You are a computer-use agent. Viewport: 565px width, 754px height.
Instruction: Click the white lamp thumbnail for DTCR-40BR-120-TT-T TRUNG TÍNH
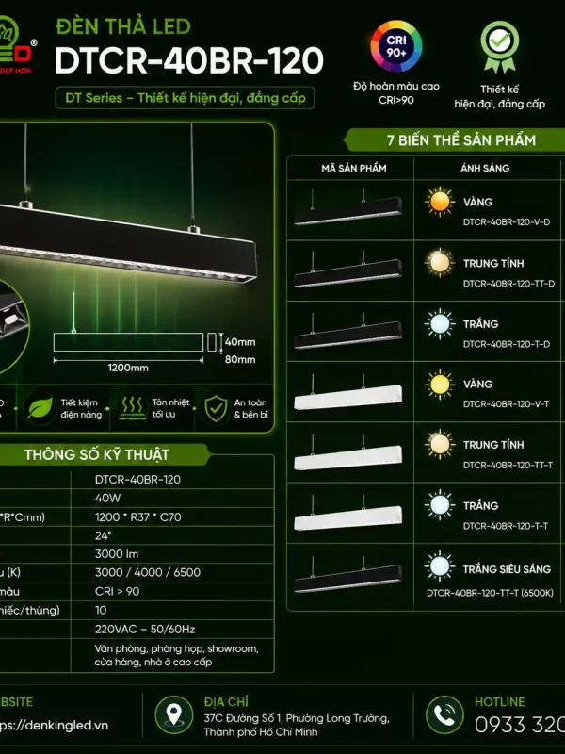point(347,453)
